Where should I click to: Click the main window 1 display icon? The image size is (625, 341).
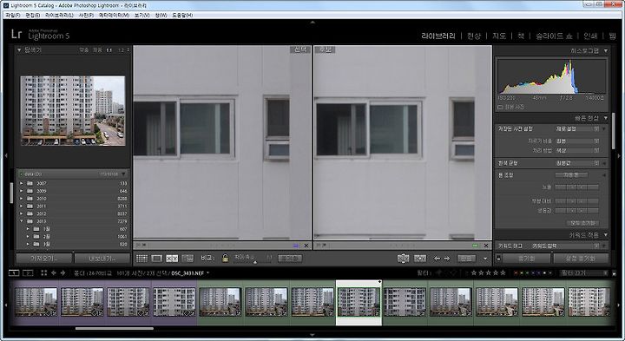14,272
